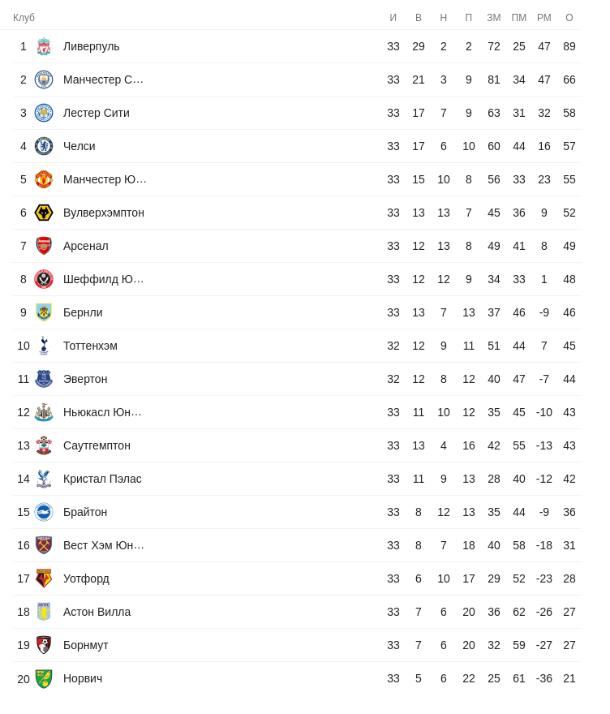Click the Watford club crest
Viewport: 610px width, 714px height.
[x=44, y=579]
